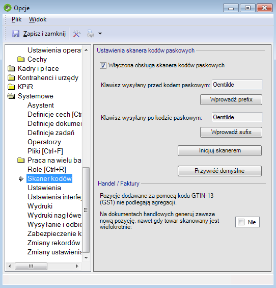Select Zmiany ustawienia item

pos(54,252)
